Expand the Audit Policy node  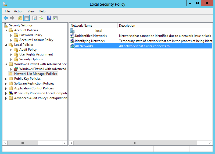pyautogui.click(x=11, y=50)
